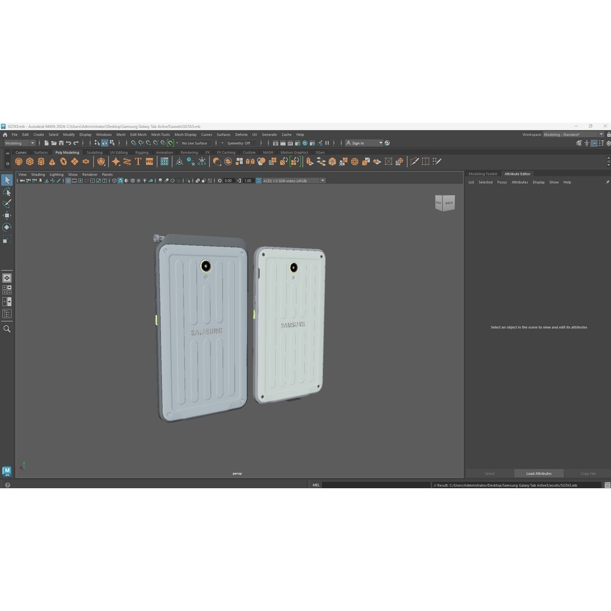Click the Maya home icon
This screenshot has width=611, height=611.
click(x=5, y=135)
